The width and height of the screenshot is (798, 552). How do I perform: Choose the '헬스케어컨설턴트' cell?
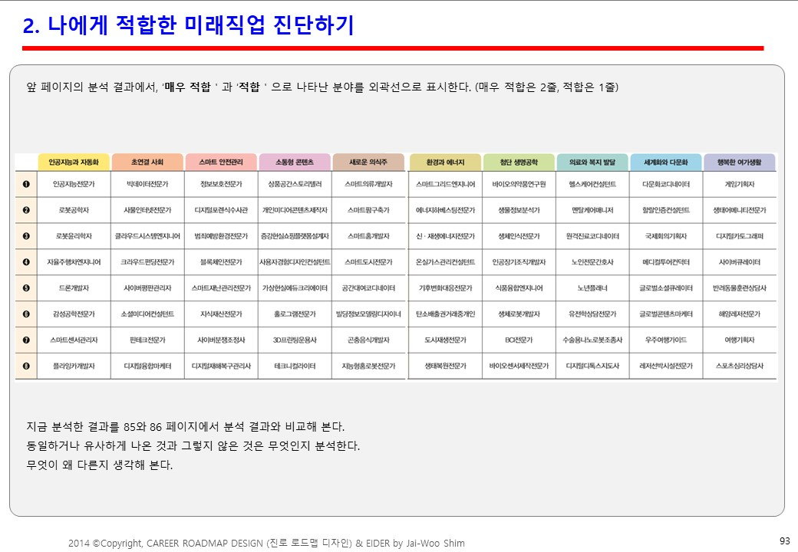[592, 184]
